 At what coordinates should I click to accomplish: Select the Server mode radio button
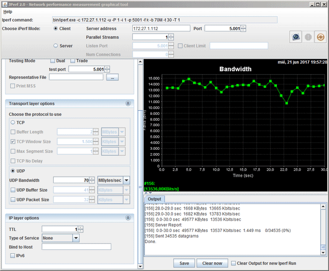[x=55, y=46]
